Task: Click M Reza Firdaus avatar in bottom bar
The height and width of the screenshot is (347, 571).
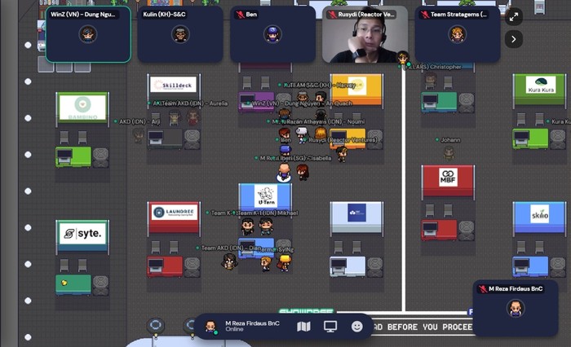Action: tap(210, 327)
